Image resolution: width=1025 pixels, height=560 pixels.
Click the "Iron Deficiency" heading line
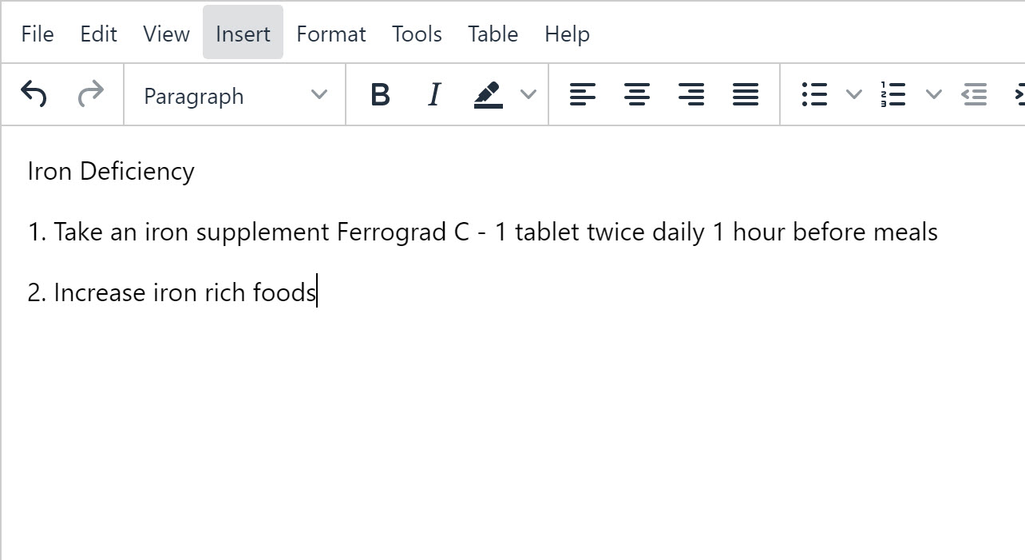coord(111,171)
